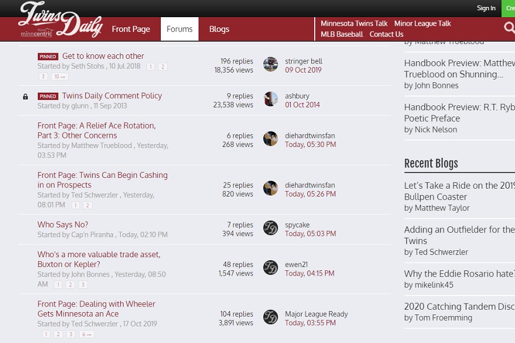Open the "Who Says No?" topic

pyautogui.click(x=62, y=225)
